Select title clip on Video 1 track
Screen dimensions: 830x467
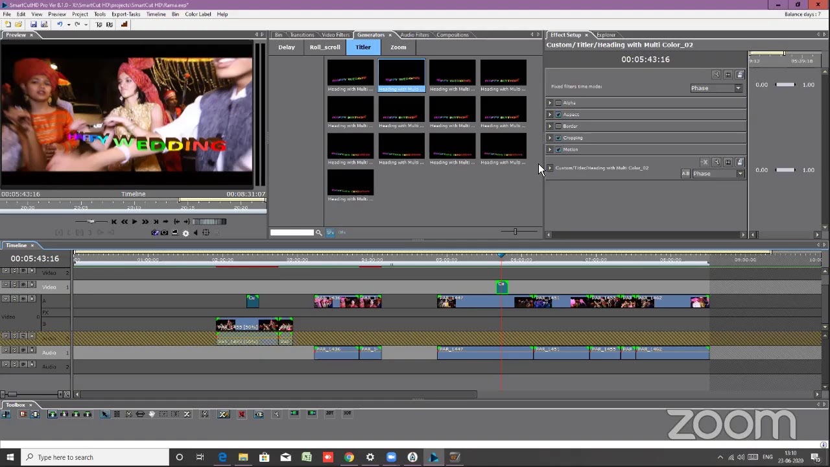pos(501,287)
